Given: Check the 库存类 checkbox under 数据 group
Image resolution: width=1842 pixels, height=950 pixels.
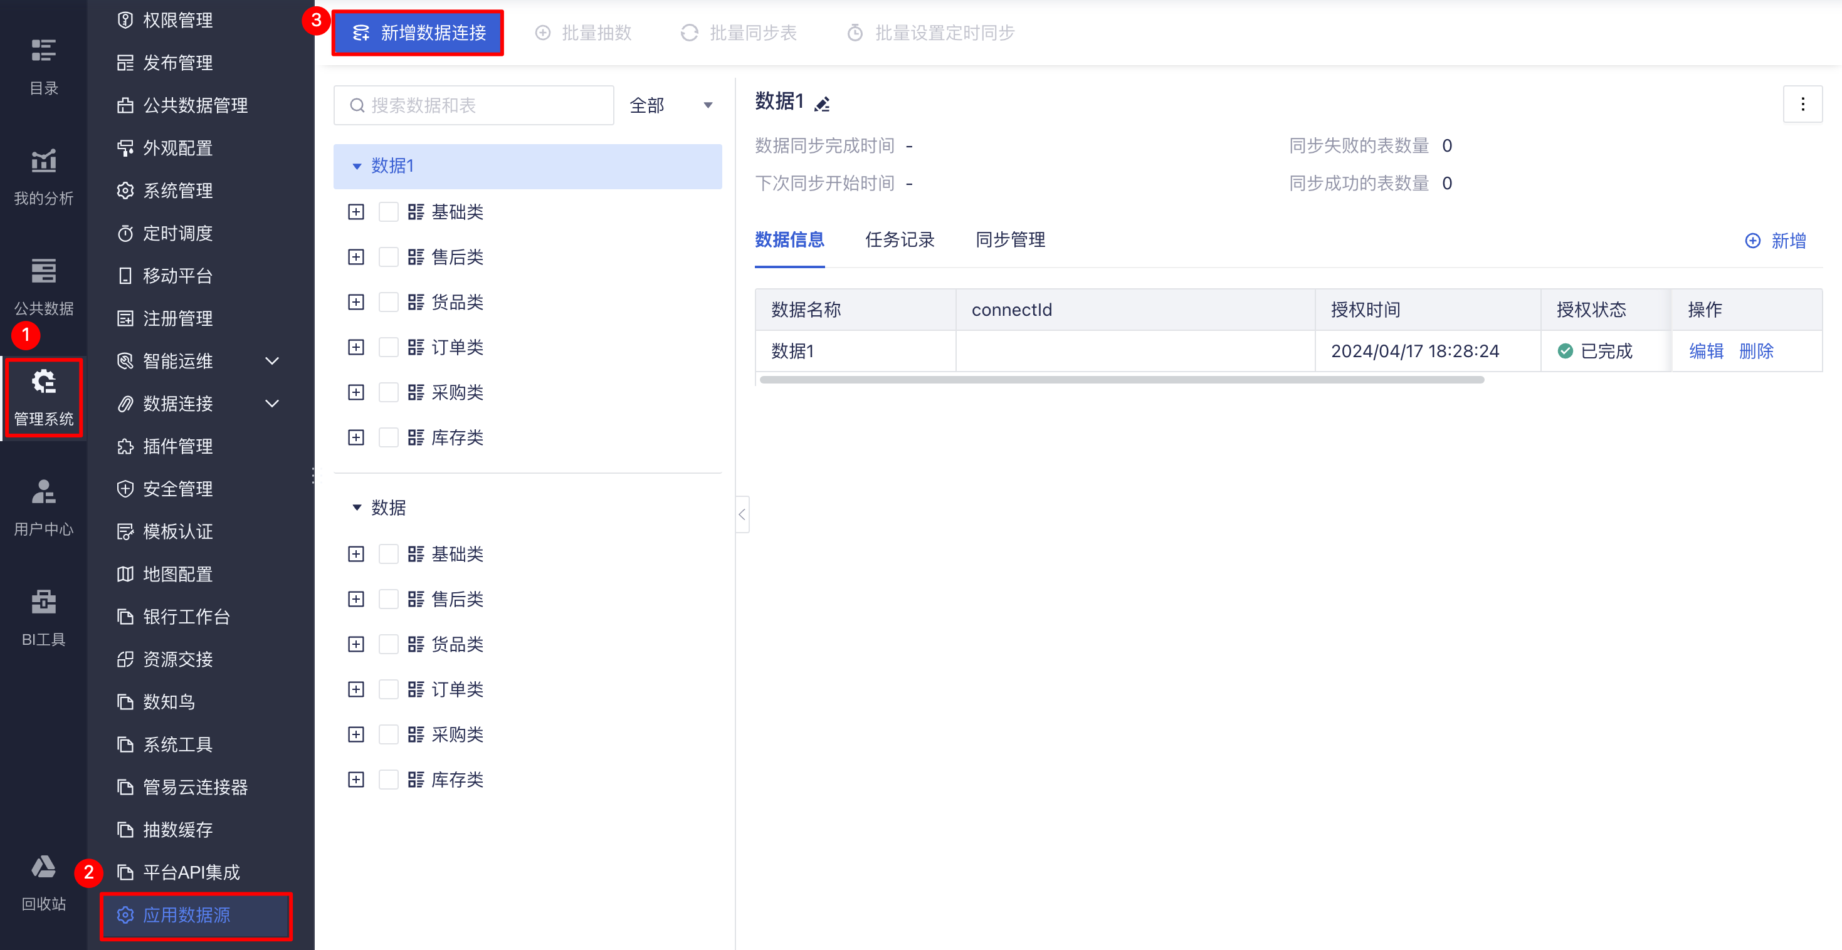Looking at the screenshot, I should tap(388, 779).
